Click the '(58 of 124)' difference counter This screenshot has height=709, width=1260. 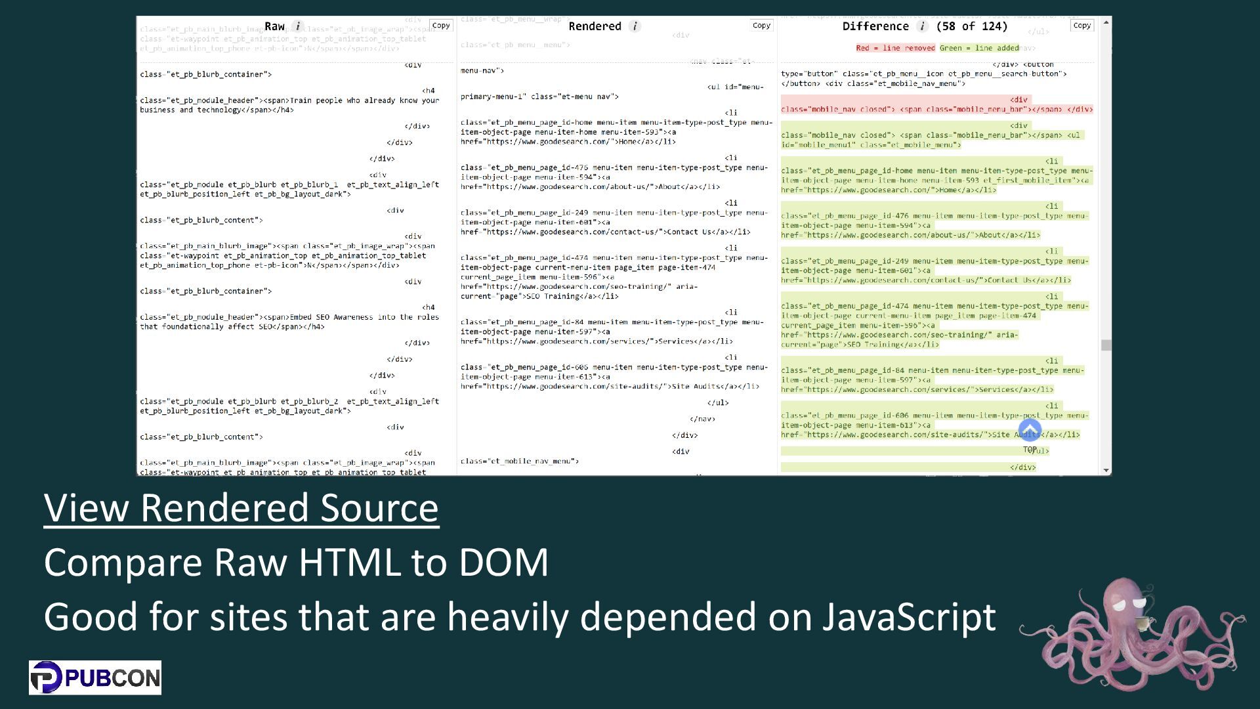[972, 26]
